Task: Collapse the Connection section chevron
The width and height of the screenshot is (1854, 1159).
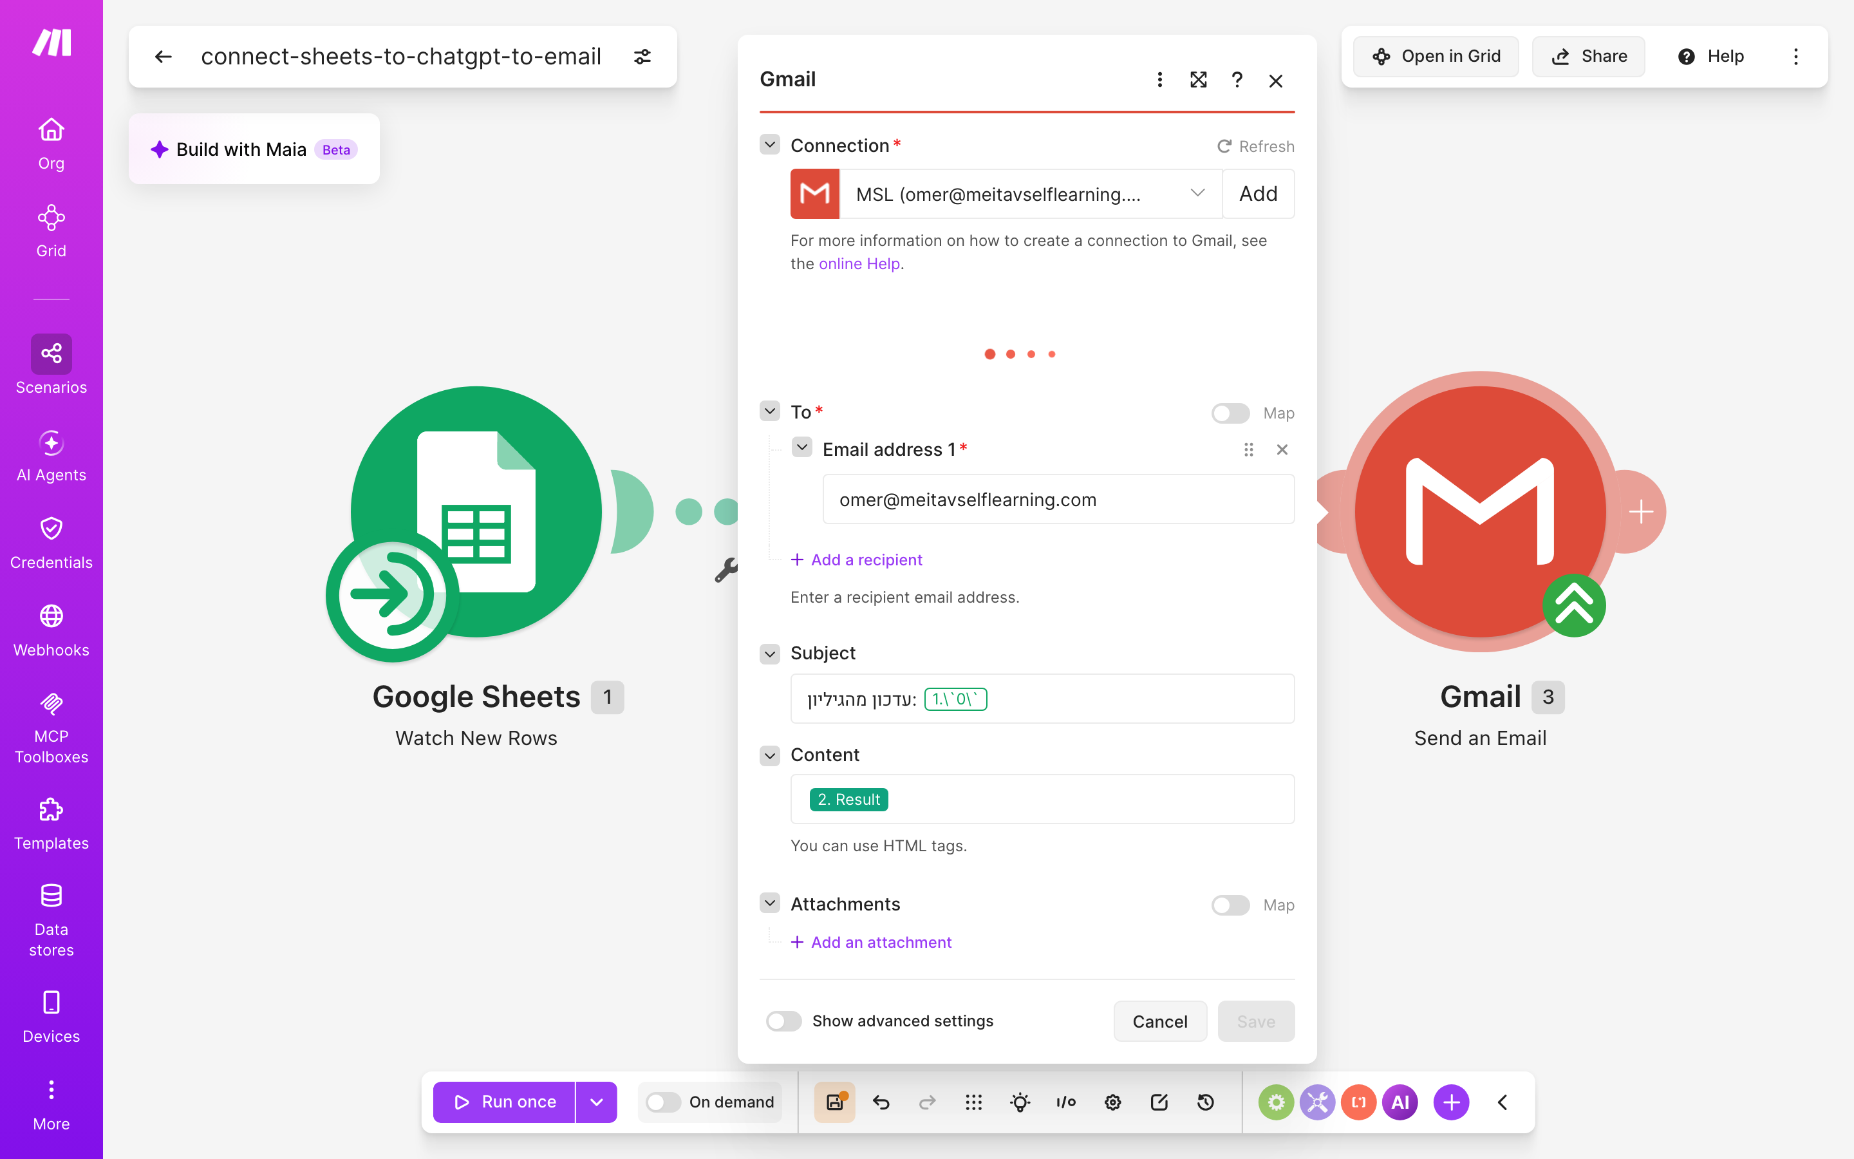Action: [770, 145]
